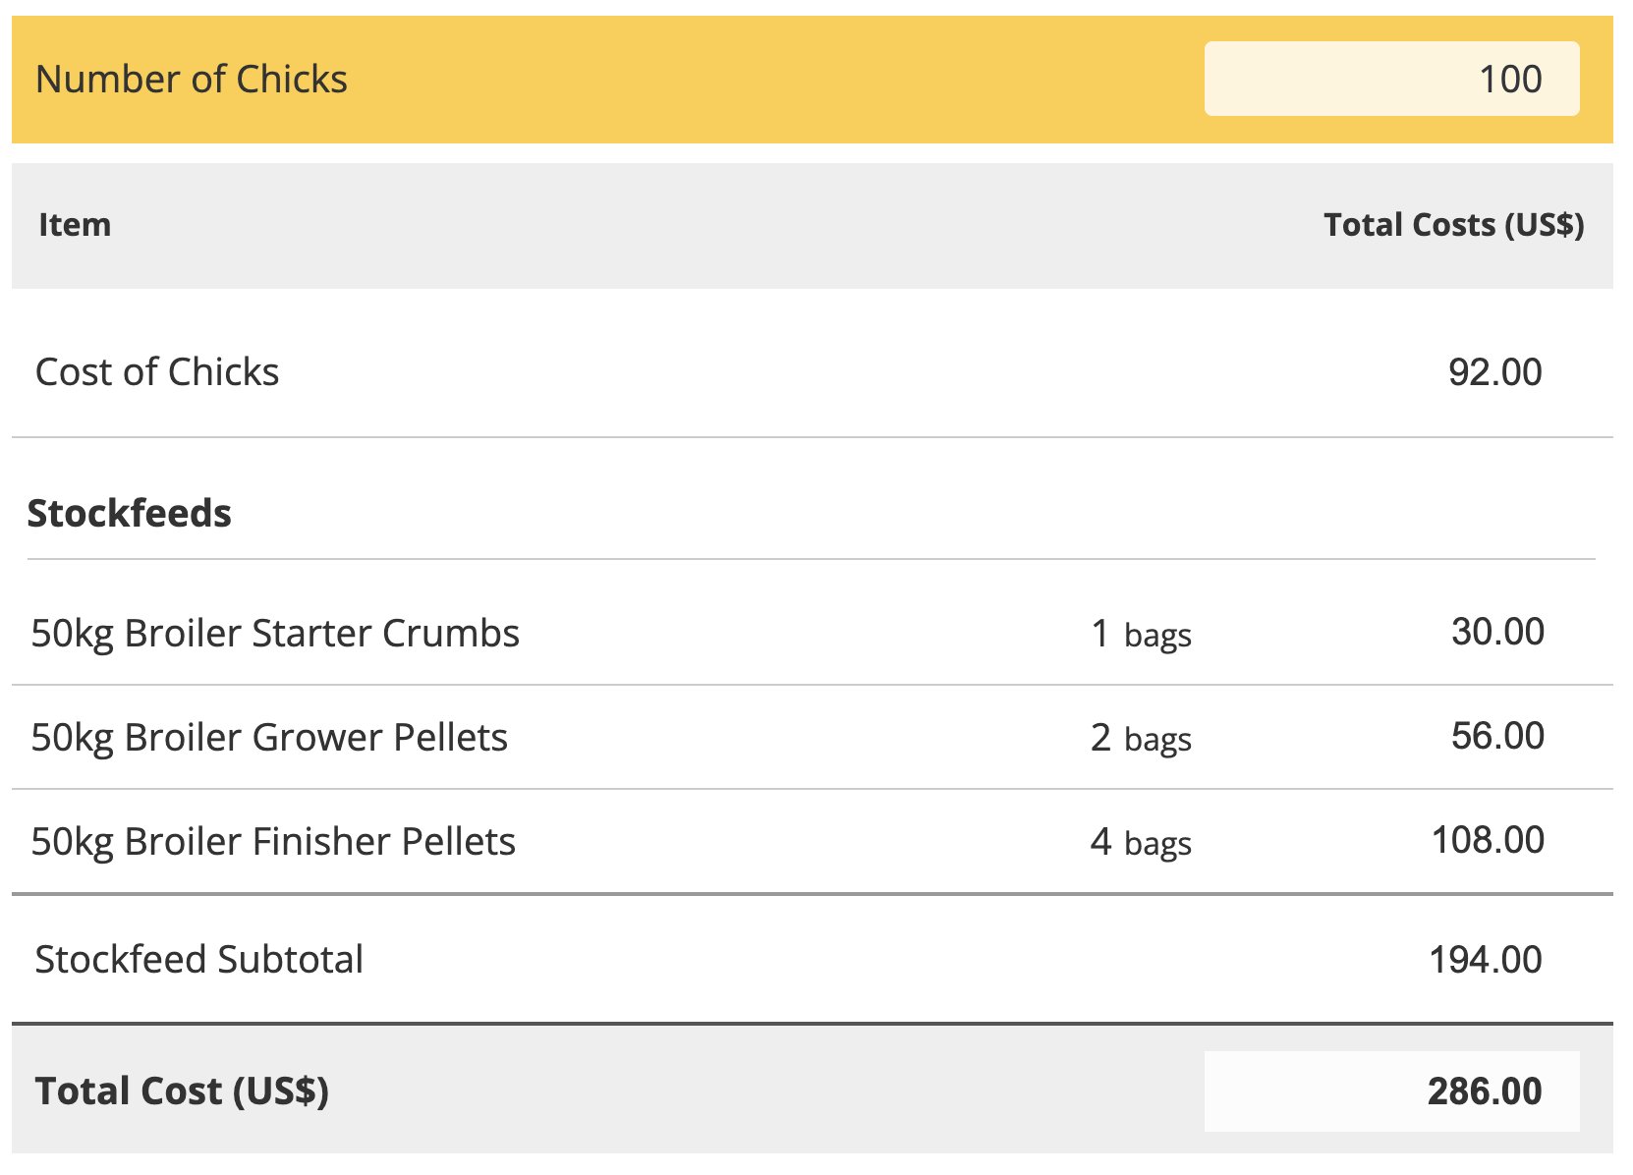Viewport: 1633px width, 1175px height.
Task: Click the '1 bags' quantity for Starter Crumbs
Action: point(1142,634)
